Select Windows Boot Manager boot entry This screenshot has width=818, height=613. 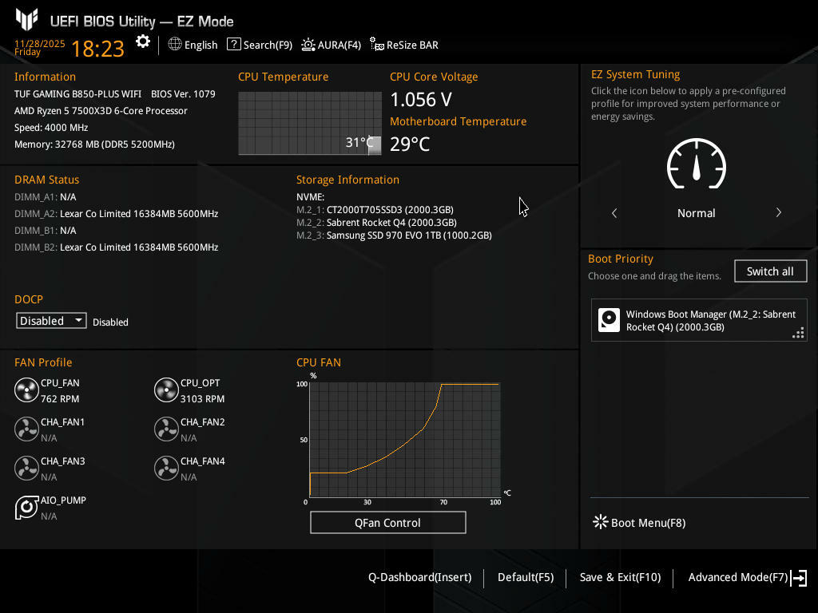[x=699, y=321]
